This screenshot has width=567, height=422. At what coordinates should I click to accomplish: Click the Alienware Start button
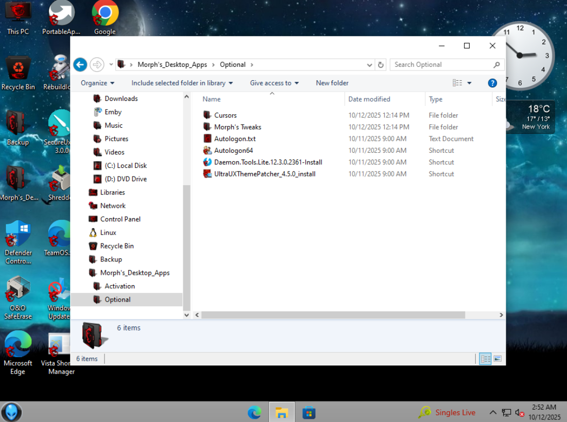[x=11, y=412]
